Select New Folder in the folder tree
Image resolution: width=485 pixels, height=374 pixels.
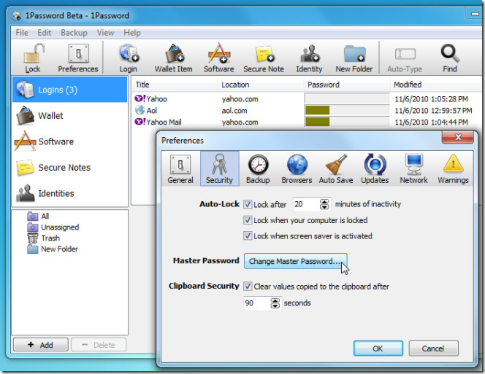pos(53,249)
